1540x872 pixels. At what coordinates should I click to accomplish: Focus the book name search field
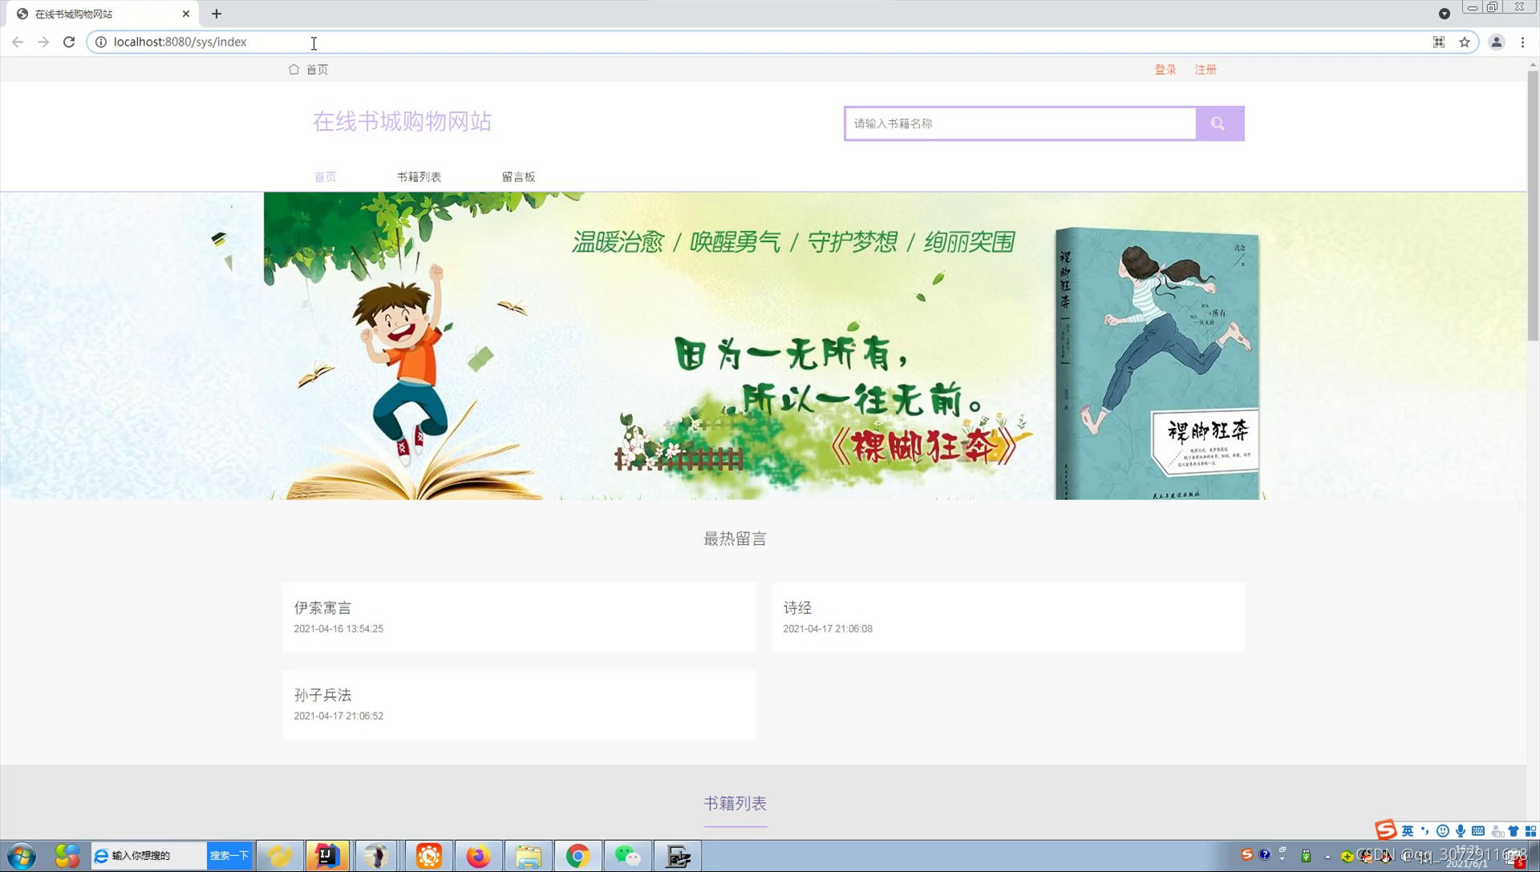[x=1020, y=123]
